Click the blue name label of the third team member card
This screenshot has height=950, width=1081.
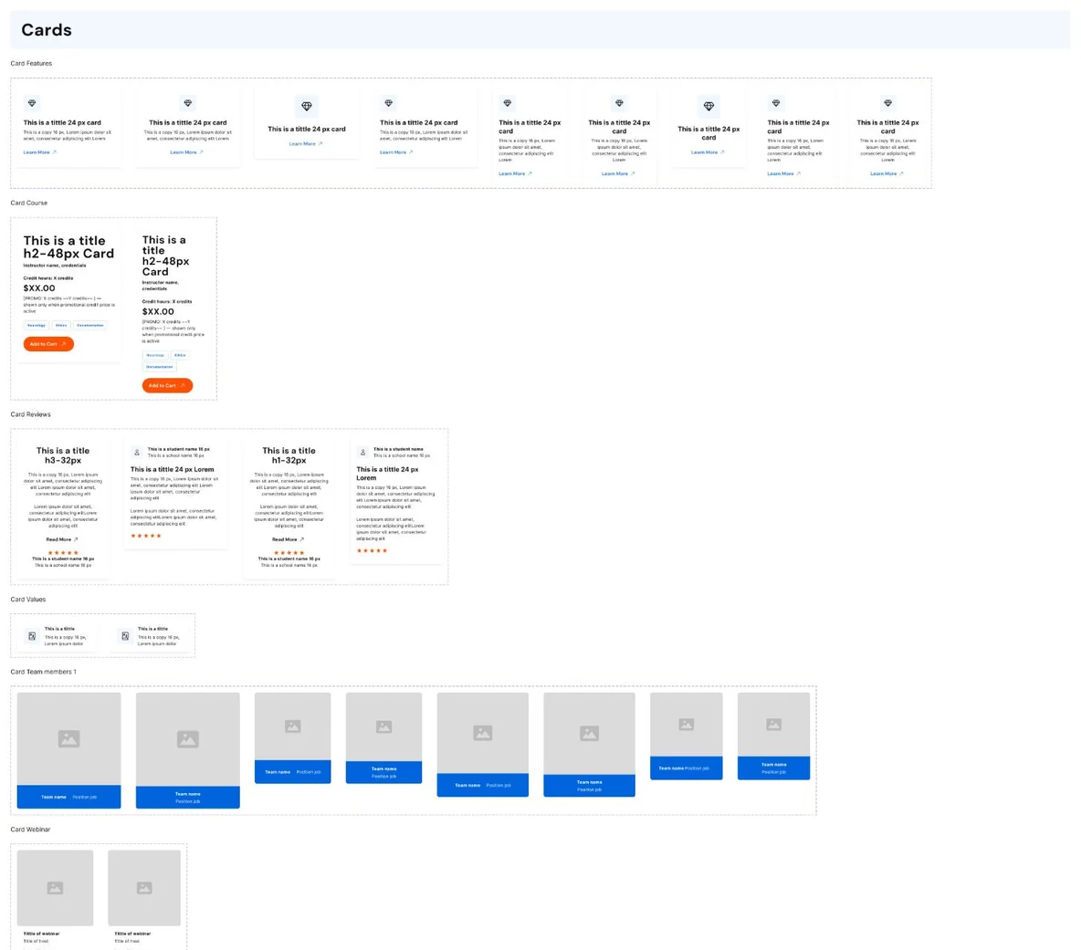pos(293,771)
